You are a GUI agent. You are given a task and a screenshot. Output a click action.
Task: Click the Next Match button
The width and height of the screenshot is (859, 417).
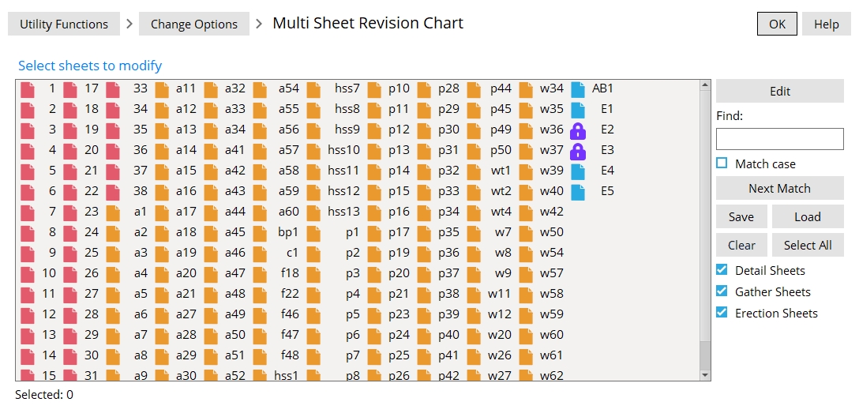tap(779, 188)
